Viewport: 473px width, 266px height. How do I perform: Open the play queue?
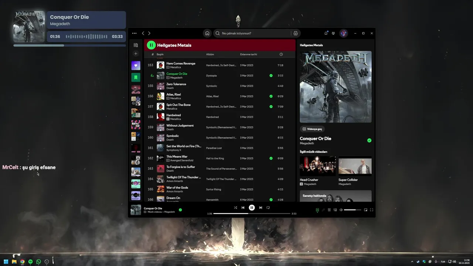pyautogui.click(x=329, y=210)
